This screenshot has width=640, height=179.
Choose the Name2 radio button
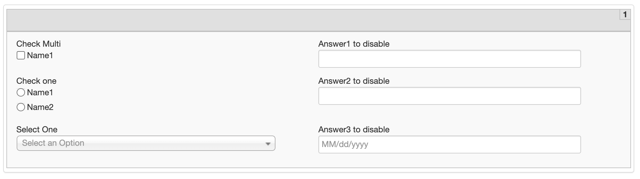pos(21,107)
